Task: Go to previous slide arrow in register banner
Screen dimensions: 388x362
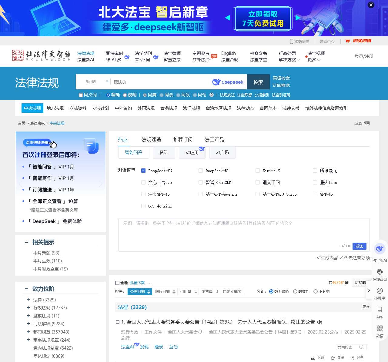Action: [x=20, y=184]
